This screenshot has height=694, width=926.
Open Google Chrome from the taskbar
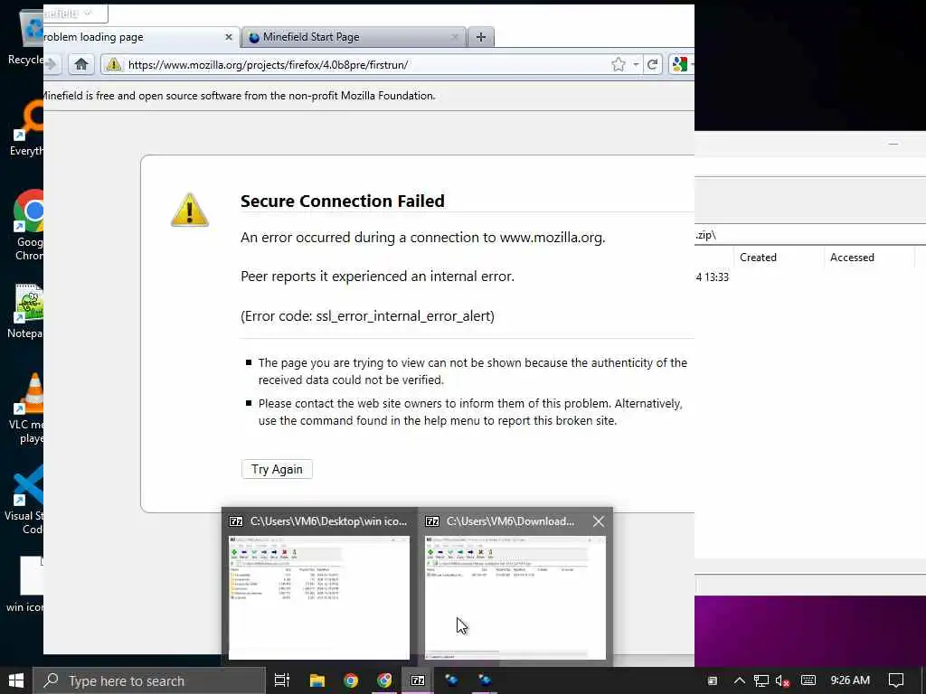tap(351, 680)
